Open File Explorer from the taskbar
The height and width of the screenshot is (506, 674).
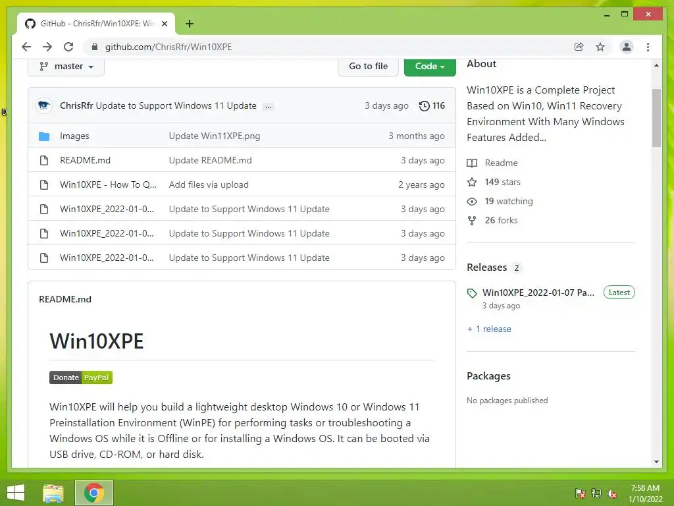[x=53, y=493]
